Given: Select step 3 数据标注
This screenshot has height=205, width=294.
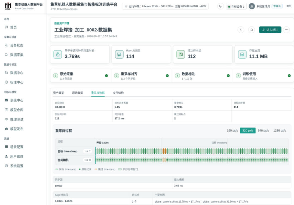Looking at the screenshot, I should coord(203,76).
